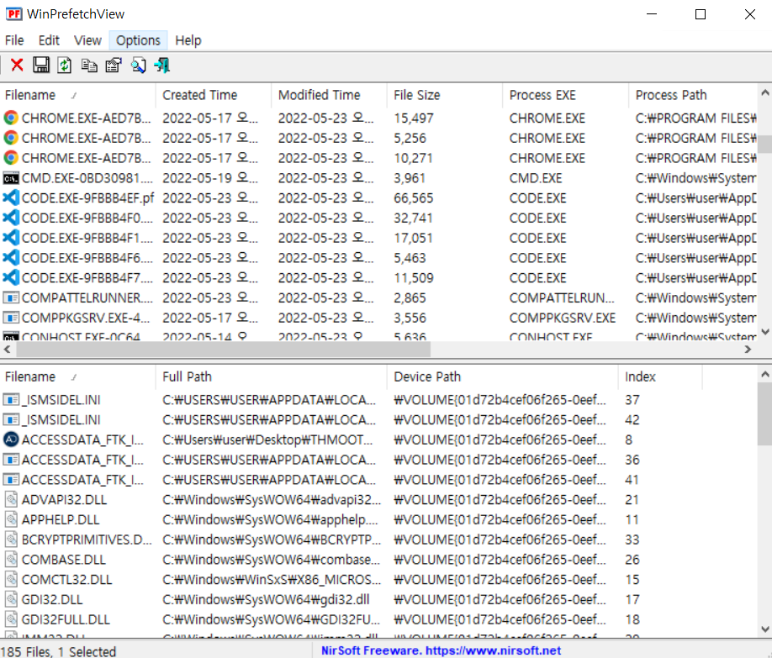The image size is (772, 658).
Task: Select the CMD.EXE process name cell
Action: pyautogui.click(x=536, y=177)
